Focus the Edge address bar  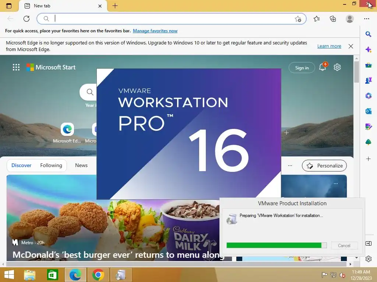click(172, 19)
